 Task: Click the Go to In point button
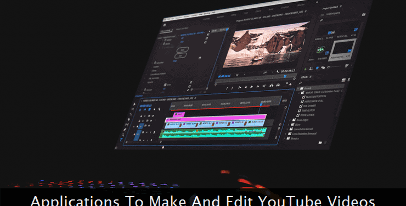click(x=240, y=87)
